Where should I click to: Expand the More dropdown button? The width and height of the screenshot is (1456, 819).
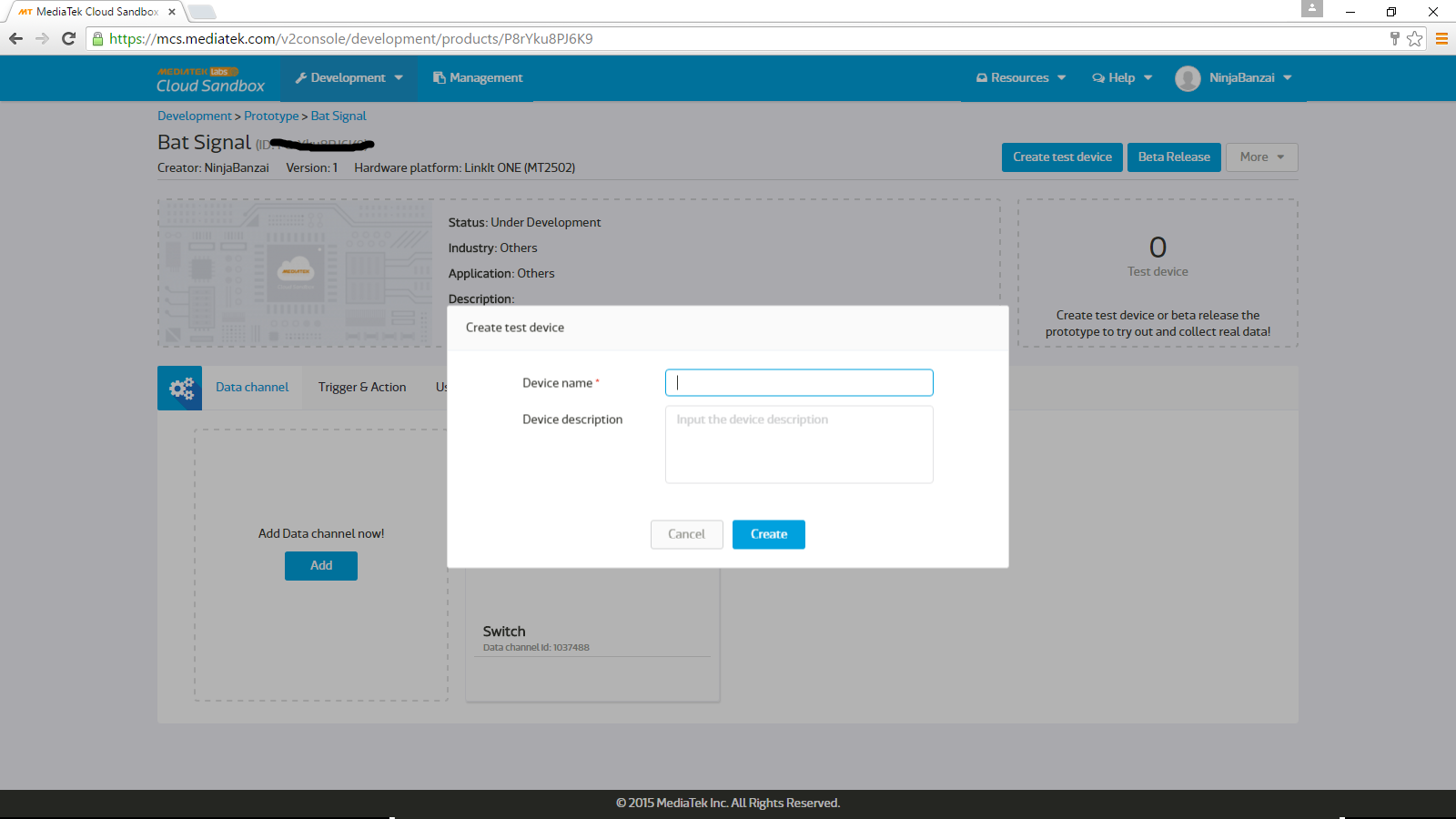point(1261,157)
